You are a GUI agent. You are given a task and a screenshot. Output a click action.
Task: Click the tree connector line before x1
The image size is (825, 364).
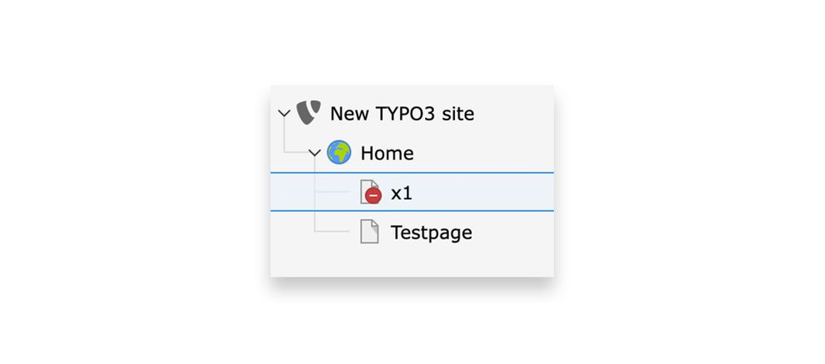332,191
